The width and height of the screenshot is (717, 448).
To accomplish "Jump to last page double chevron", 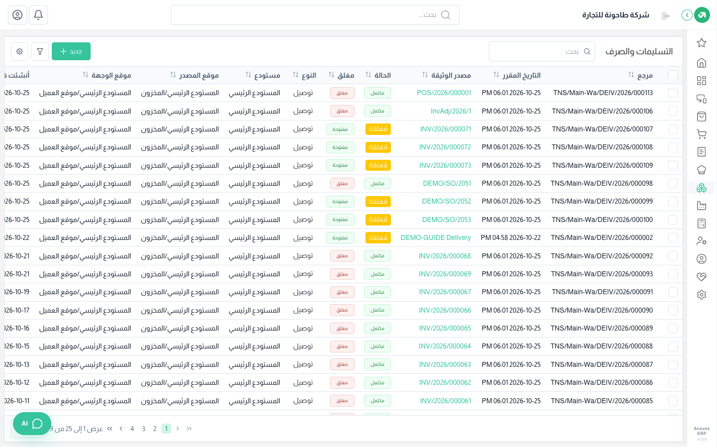I will (110, 429).
